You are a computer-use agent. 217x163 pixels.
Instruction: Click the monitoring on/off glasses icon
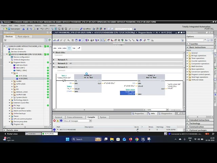pyautogui.click(x=148, y=40)
